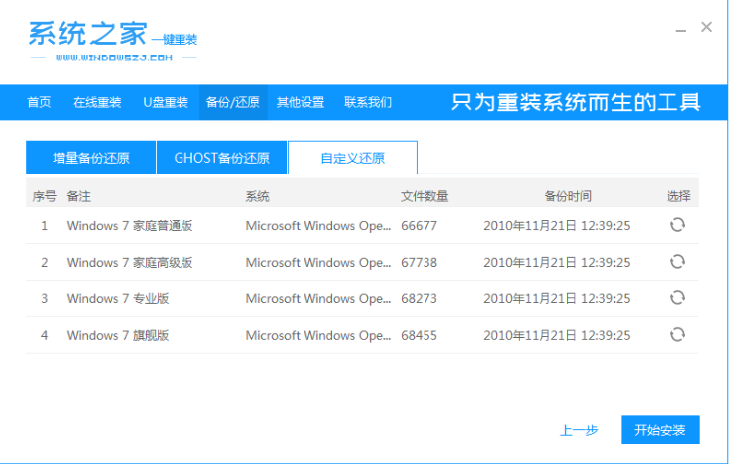Image resolution: width=729 pixels, height=464 pixels.
Task: Open the U盘重装 section
Action: [166, 102]
